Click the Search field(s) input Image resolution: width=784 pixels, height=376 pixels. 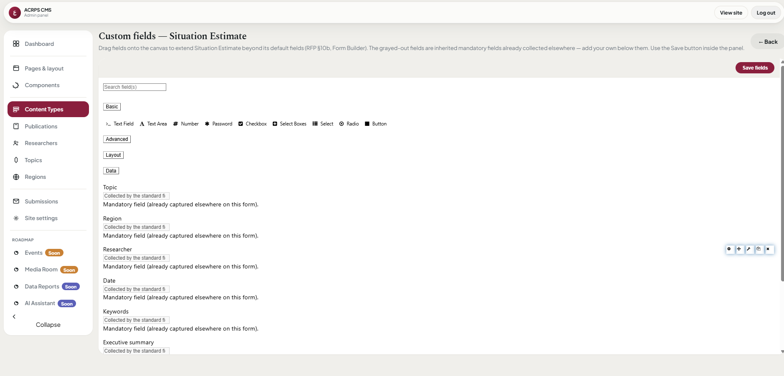coord(134,87)
